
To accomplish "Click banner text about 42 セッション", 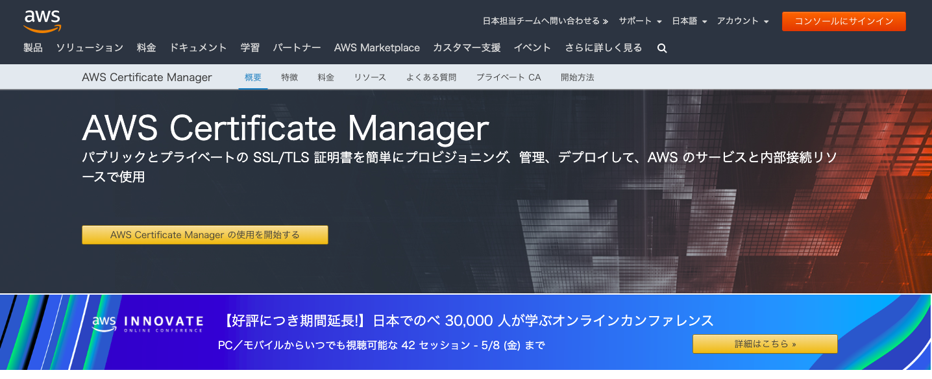I will (x=382, y=345).
